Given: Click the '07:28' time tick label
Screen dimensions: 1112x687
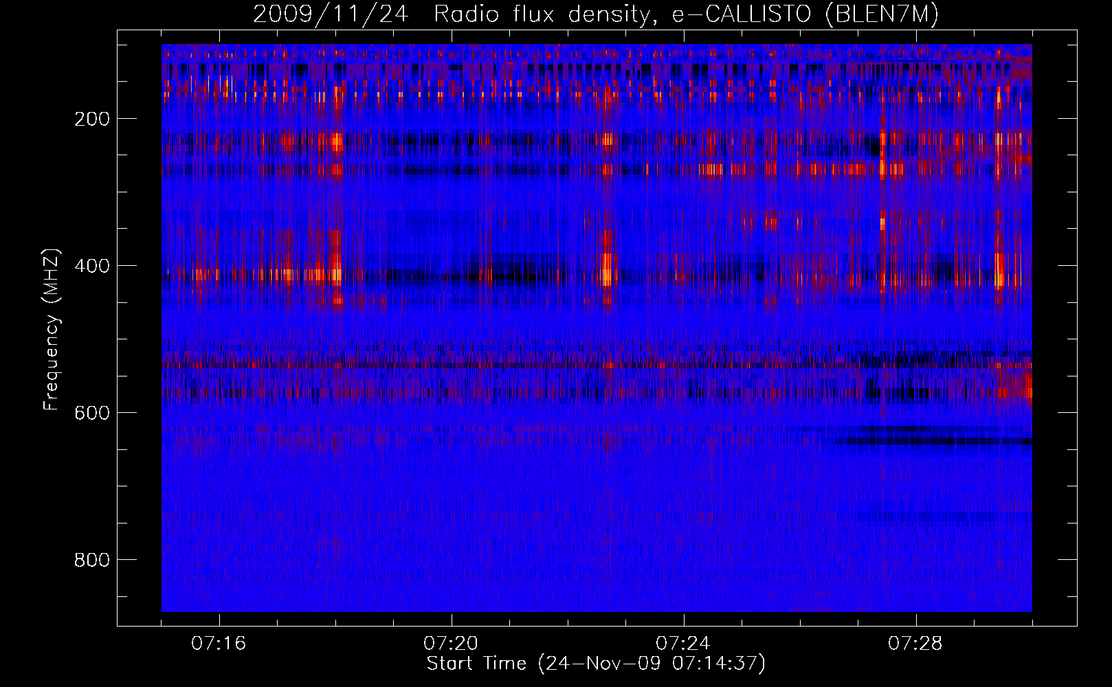Looking at the screenshot, I should [915, 644].
